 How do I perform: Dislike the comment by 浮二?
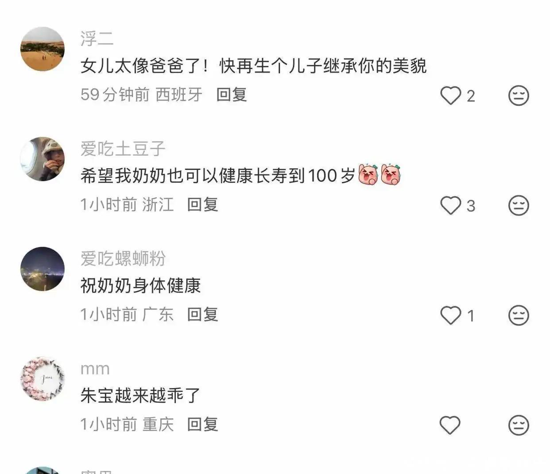tap(519, 95)
